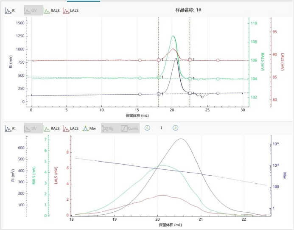Screen dimensions: 294x230
Task: Click the LALS icon in lower toolbar
Action: click(71, 128)
